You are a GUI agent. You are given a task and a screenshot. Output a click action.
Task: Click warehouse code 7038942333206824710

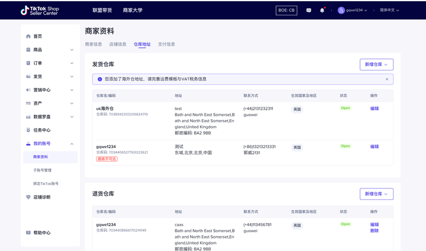(x=128, y=114)
